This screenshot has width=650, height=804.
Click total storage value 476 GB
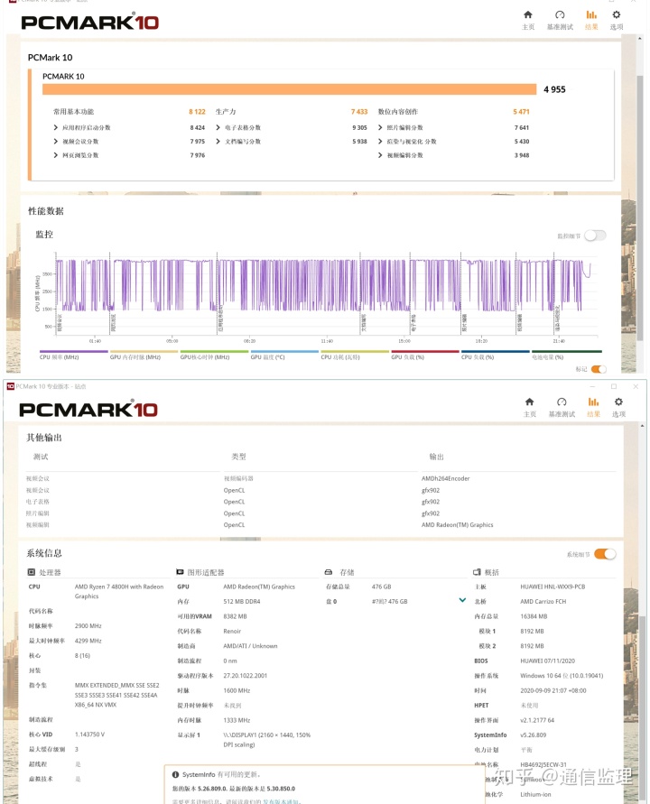tap(381, 587)
